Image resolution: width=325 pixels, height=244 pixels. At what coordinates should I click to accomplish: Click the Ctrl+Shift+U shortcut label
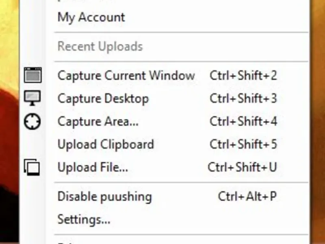242,167
